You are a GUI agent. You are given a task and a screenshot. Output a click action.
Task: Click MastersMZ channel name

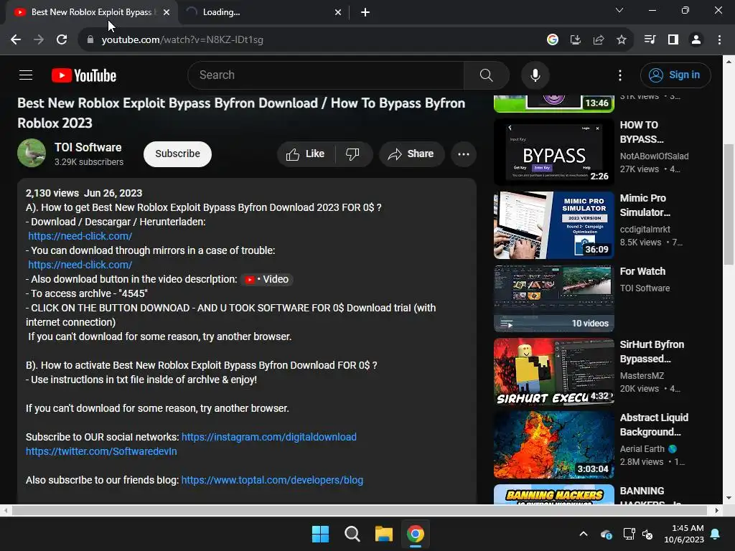pyautogui.click(x=642, y=375)
